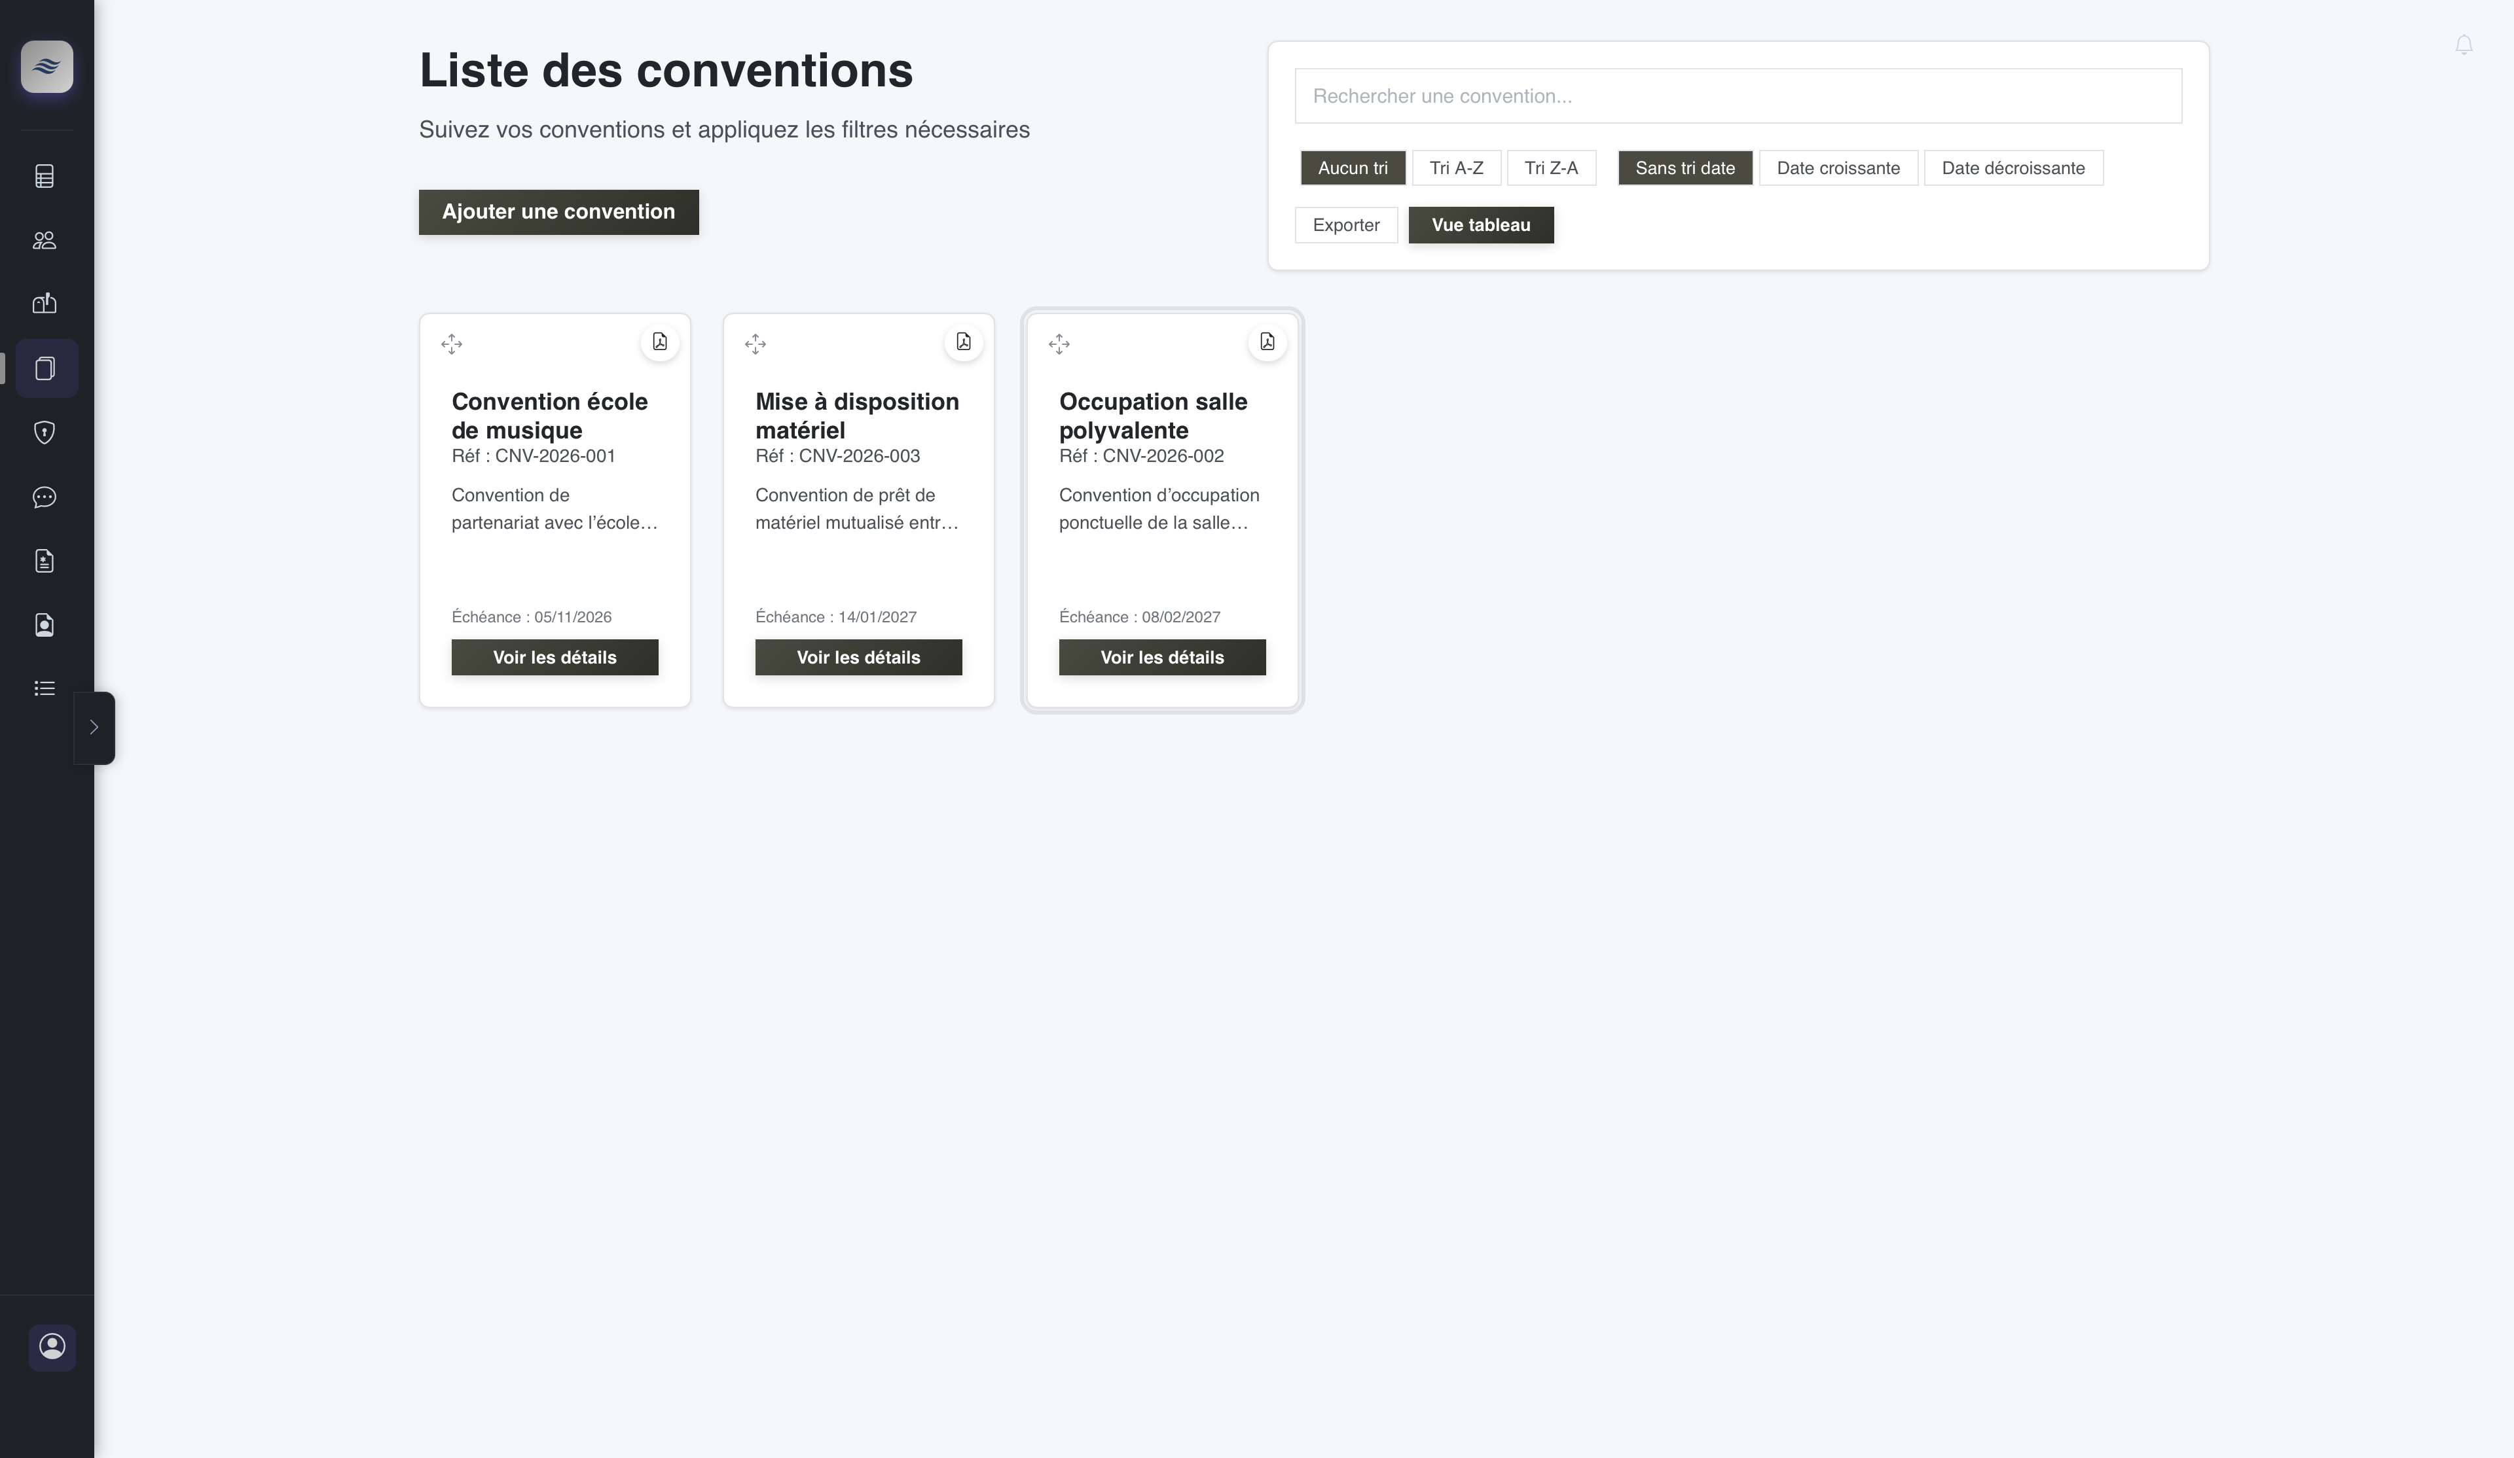Viewport: 2514px width, 1458px height.
Task: Go to the currently active conventions section
Action: point(45,369)
